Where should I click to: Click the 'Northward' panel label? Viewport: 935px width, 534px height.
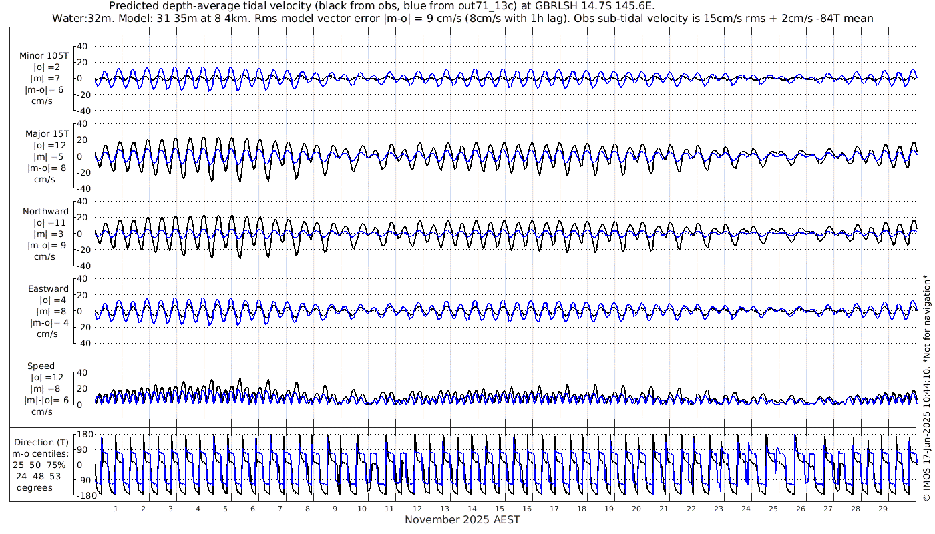pyautogui.click(x=45, y=211)
